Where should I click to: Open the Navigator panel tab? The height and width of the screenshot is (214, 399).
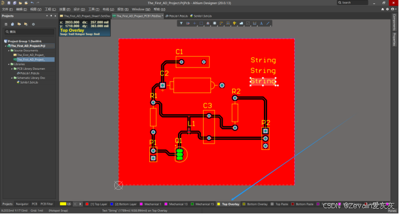pos(22,204)
